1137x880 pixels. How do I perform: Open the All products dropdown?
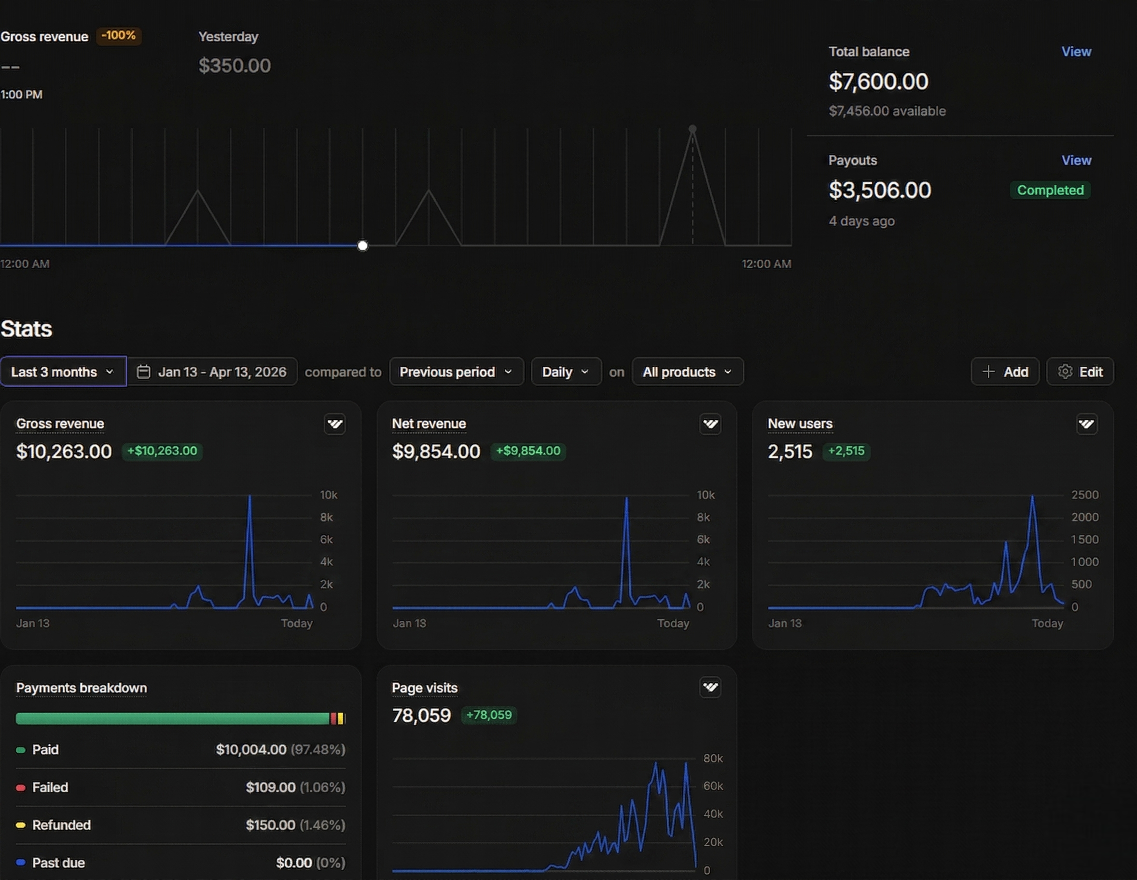[687, 371]
